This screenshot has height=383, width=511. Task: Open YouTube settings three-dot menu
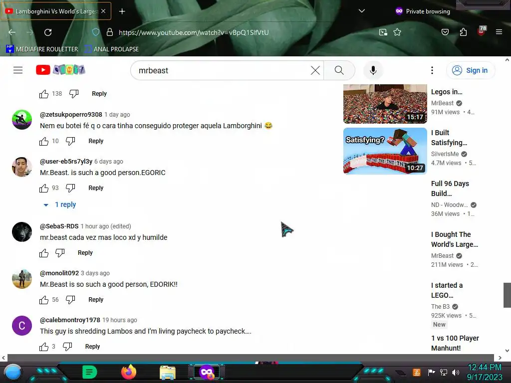tap(432, 70)
